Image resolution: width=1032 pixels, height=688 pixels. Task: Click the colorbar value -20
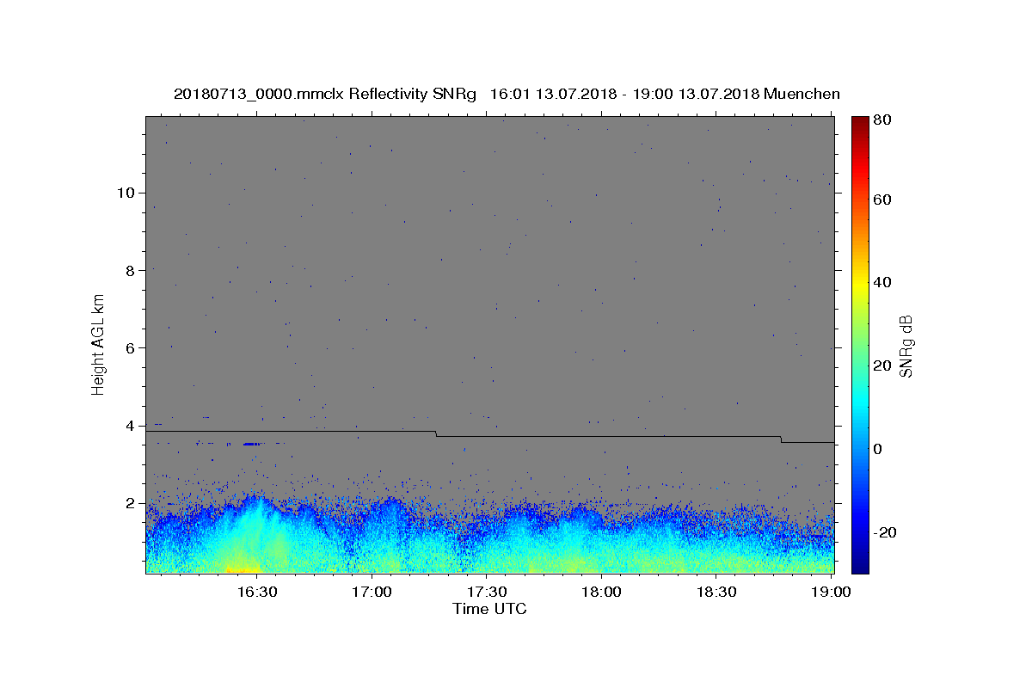(886, 532)
